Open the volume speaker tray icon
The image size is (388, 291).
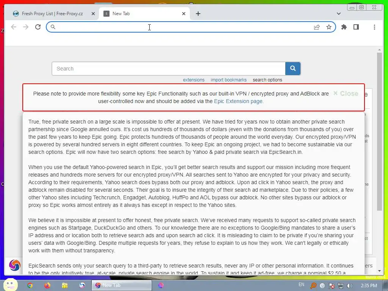click(350, 286)
